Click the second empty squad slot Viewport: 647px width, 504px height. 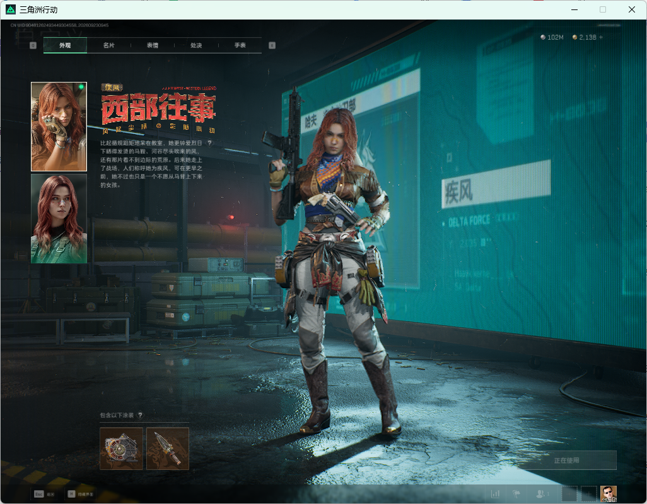click(589, 493)
